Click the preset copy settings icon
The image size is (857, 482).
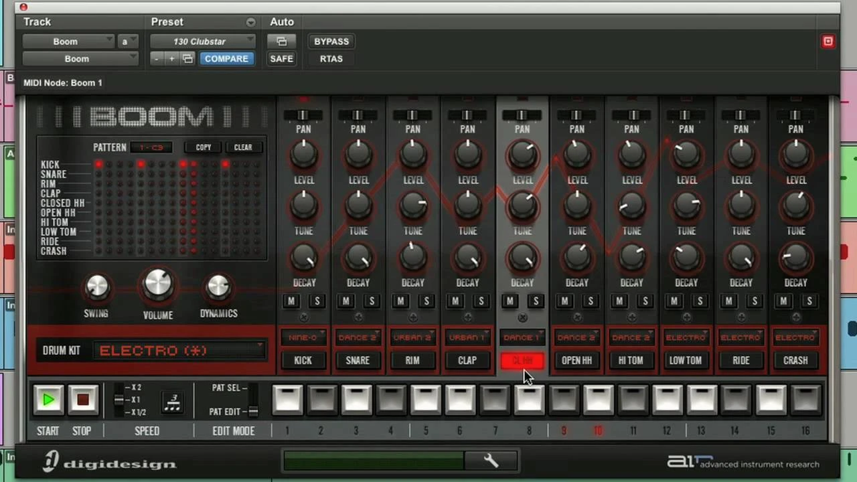(188, 59)
